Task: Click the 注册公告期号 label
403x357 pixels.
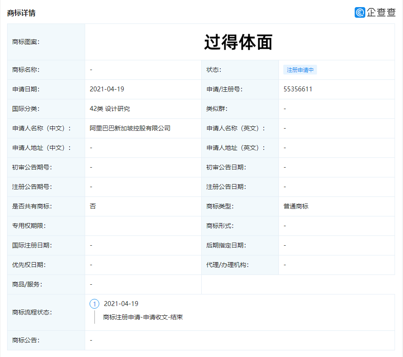Action: 32,187
